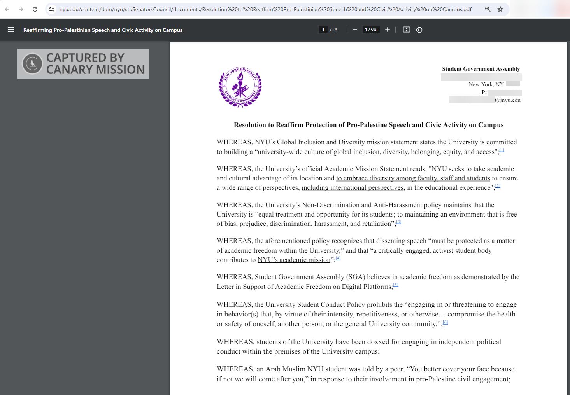
Task: Open the PDF sidebar hamburger menu
Action: tap(11, 30)
